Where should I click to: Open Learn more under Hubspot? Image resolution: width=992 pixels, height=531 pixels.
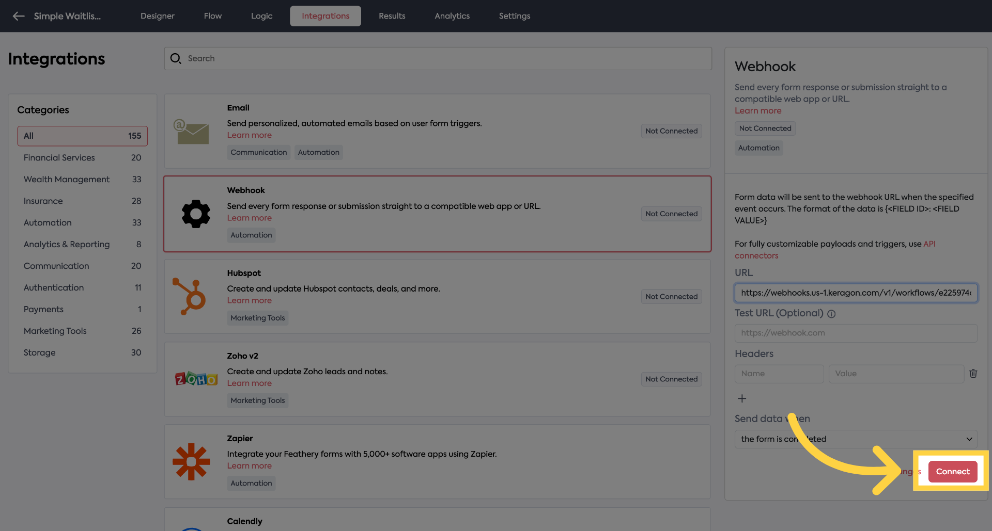tap(249, 301)
